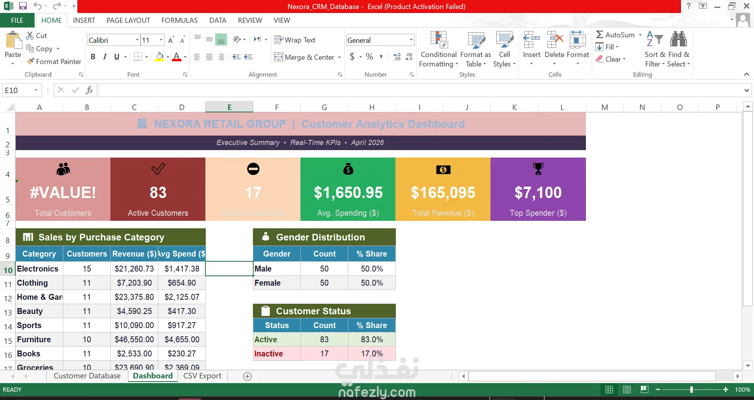The image size is (754, 400).
Task: Click the AutoSum button
Action: pos(615,35)
